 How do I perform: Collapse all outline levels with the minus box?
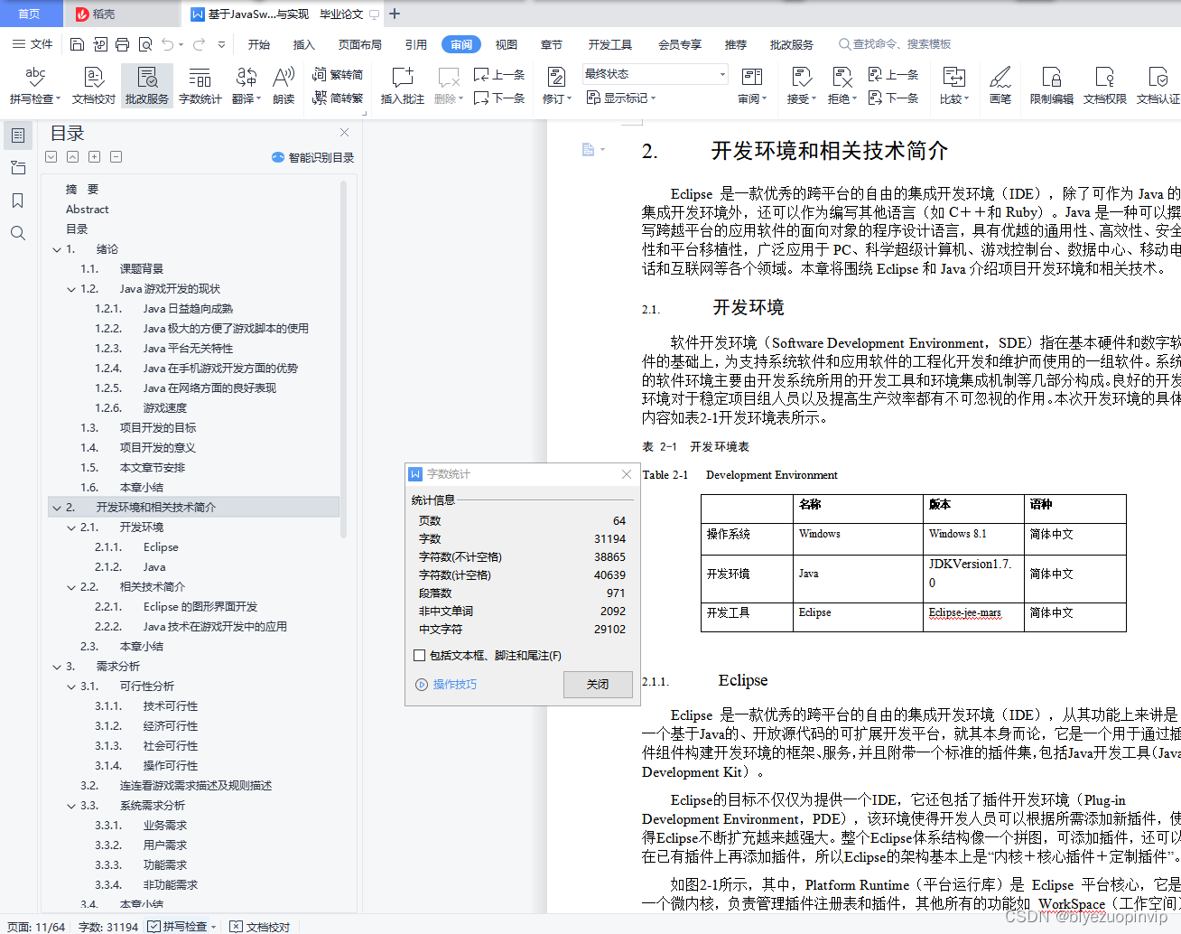(x=116, y=157)
